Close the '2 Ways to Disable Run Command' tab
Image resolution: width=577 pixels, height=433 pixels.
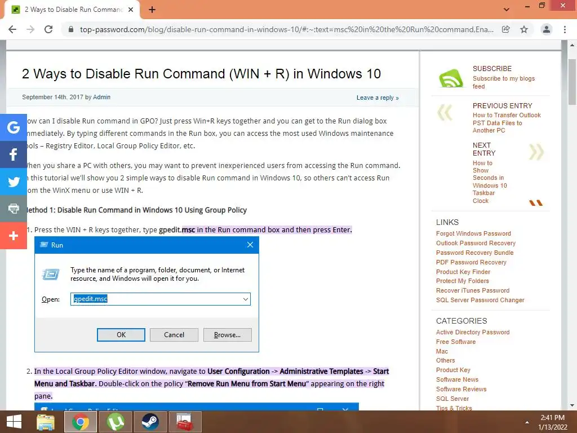coord(131,10)
